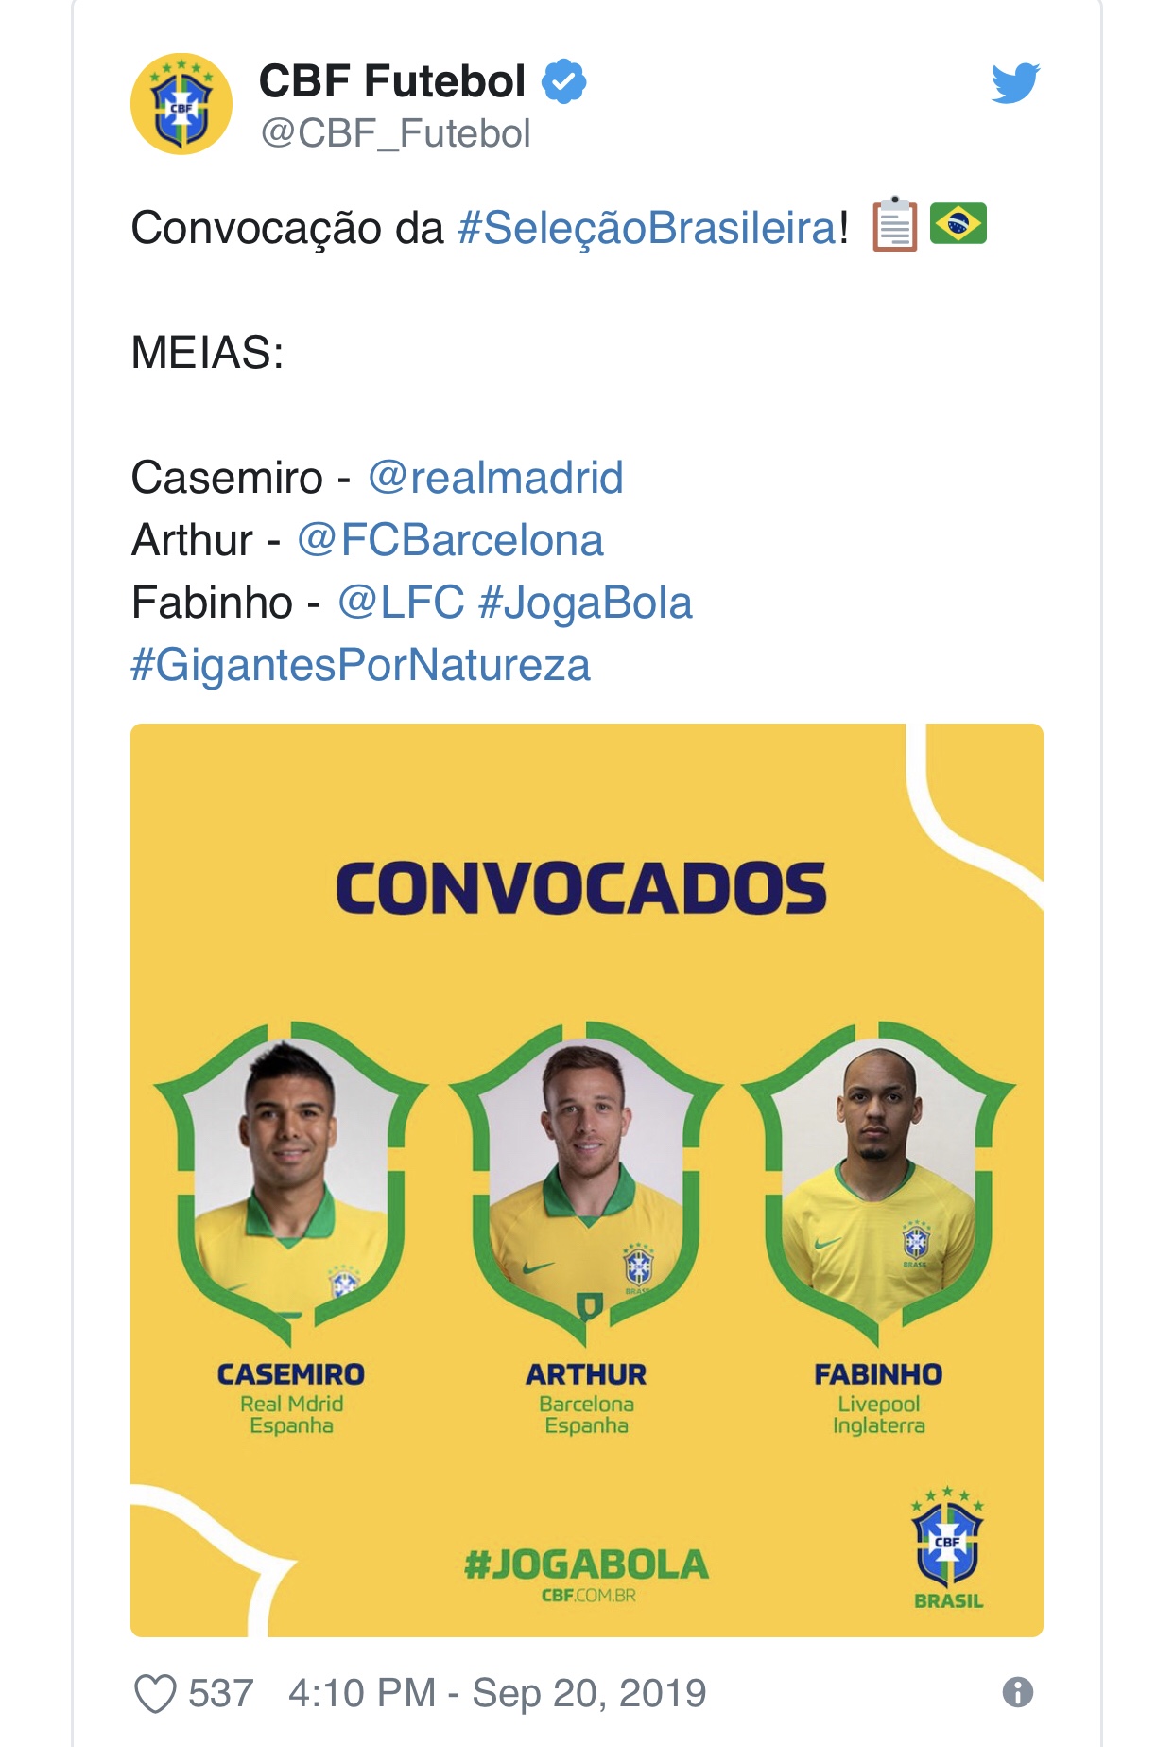Open the tweet info icon
1174x1747 pixels.
tap(1017, 1692)
